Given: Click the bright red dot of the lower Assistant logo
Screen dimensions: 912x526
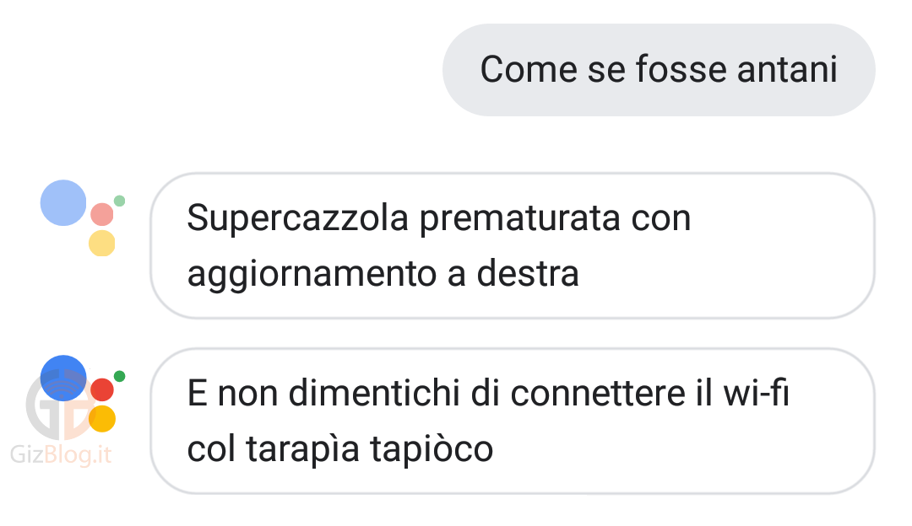Looking at the screenshot, I should [102, 389].
